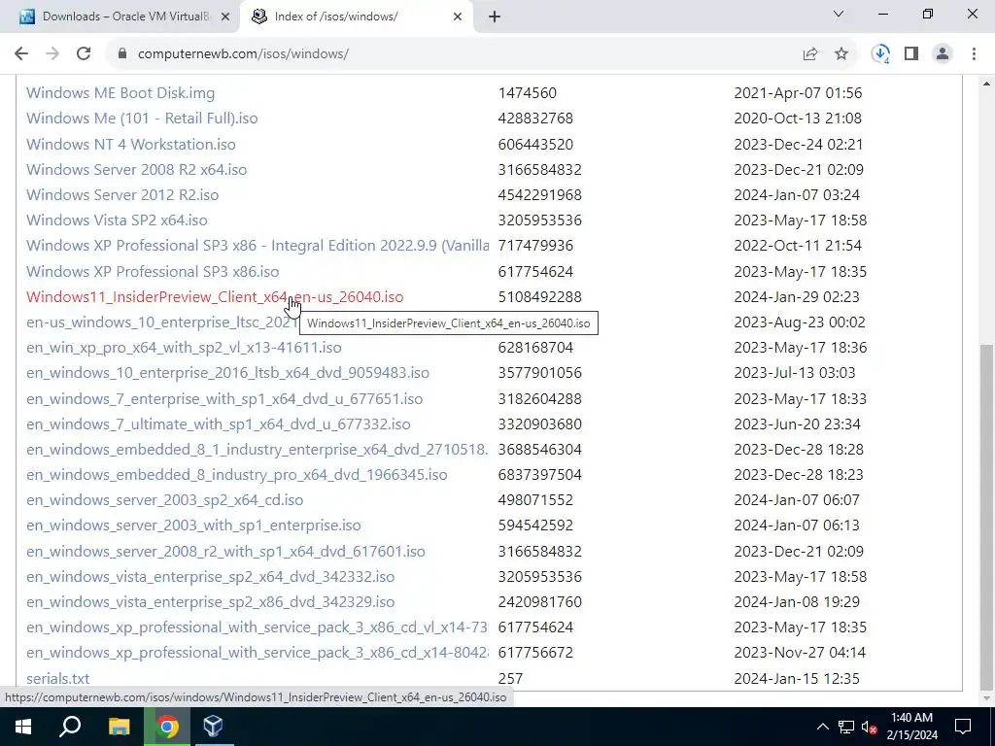This screenshot has width=995, height=746.
Task: Close the Downloads Oracle VM VirtualBox tab
Action: [224, 17]
